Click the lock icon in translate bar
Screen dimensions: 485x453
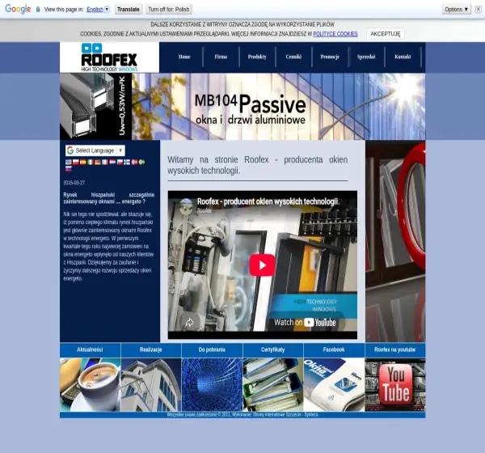point(38,9)
